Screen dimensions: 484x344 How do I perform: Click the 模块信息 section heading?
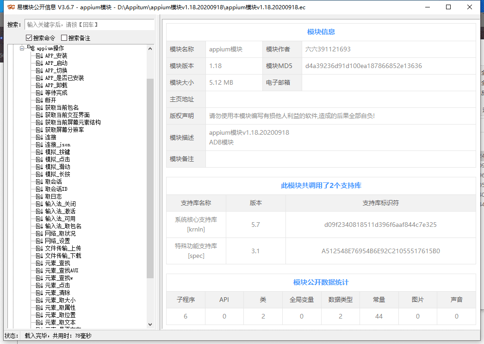(x=321, y=32)
